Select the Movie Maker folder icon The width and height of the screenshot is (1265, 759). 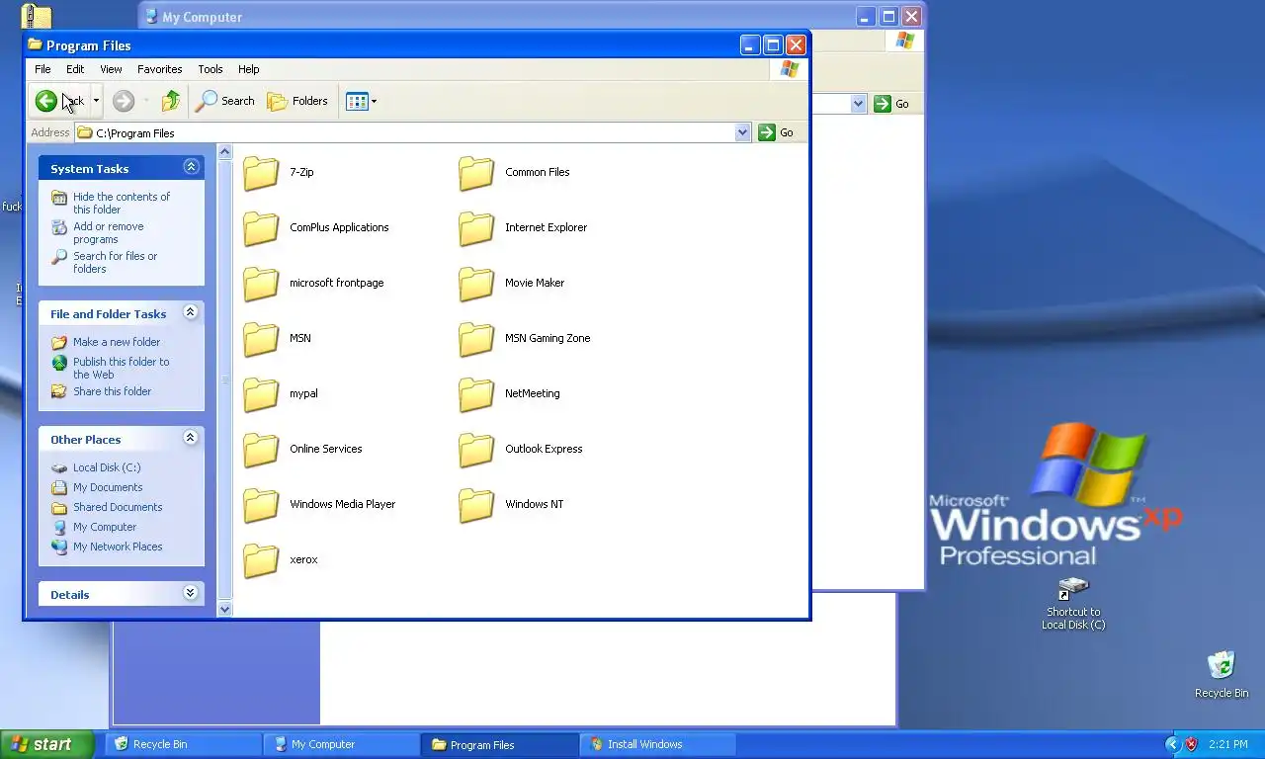(476, 284)
